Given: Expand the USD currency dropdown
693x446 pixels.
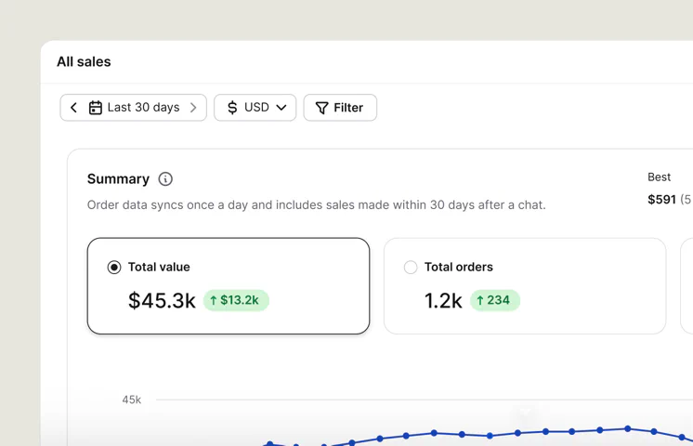Looking at the screenshot, I should 255,108.
